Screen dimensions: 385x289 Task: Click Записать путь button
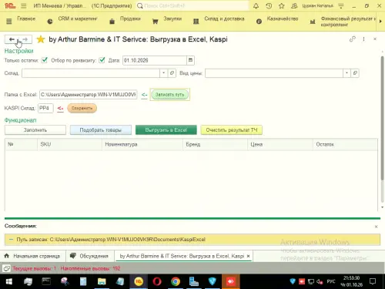pos(169,95)
